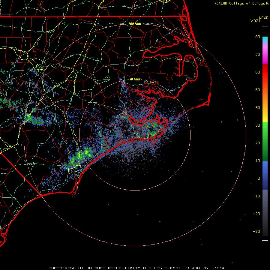The width and height of the screenshot is (270, 270).
Task: Select the 20 value on dBZ scale
Action: pyautogui.click(x=258, y=143)
